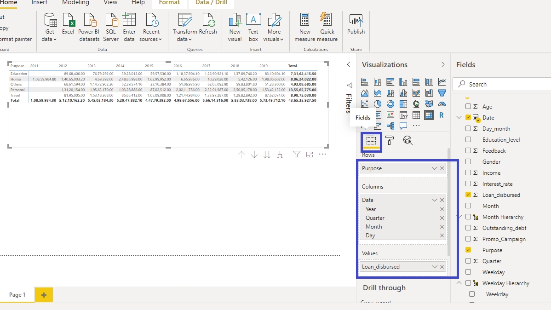
Task: Open the Purpose field dropdown in Rows
Action: (x=434, y=168)
